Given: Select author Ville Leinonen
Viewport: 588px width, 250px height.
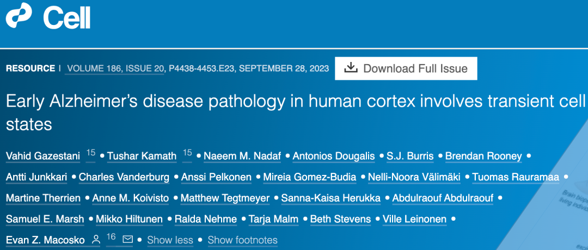Looking at the screenshot, I should (415, 219).
